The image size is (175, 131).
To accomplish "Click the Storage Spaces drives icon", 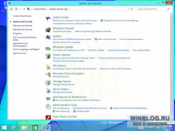I will pos(48,83).
